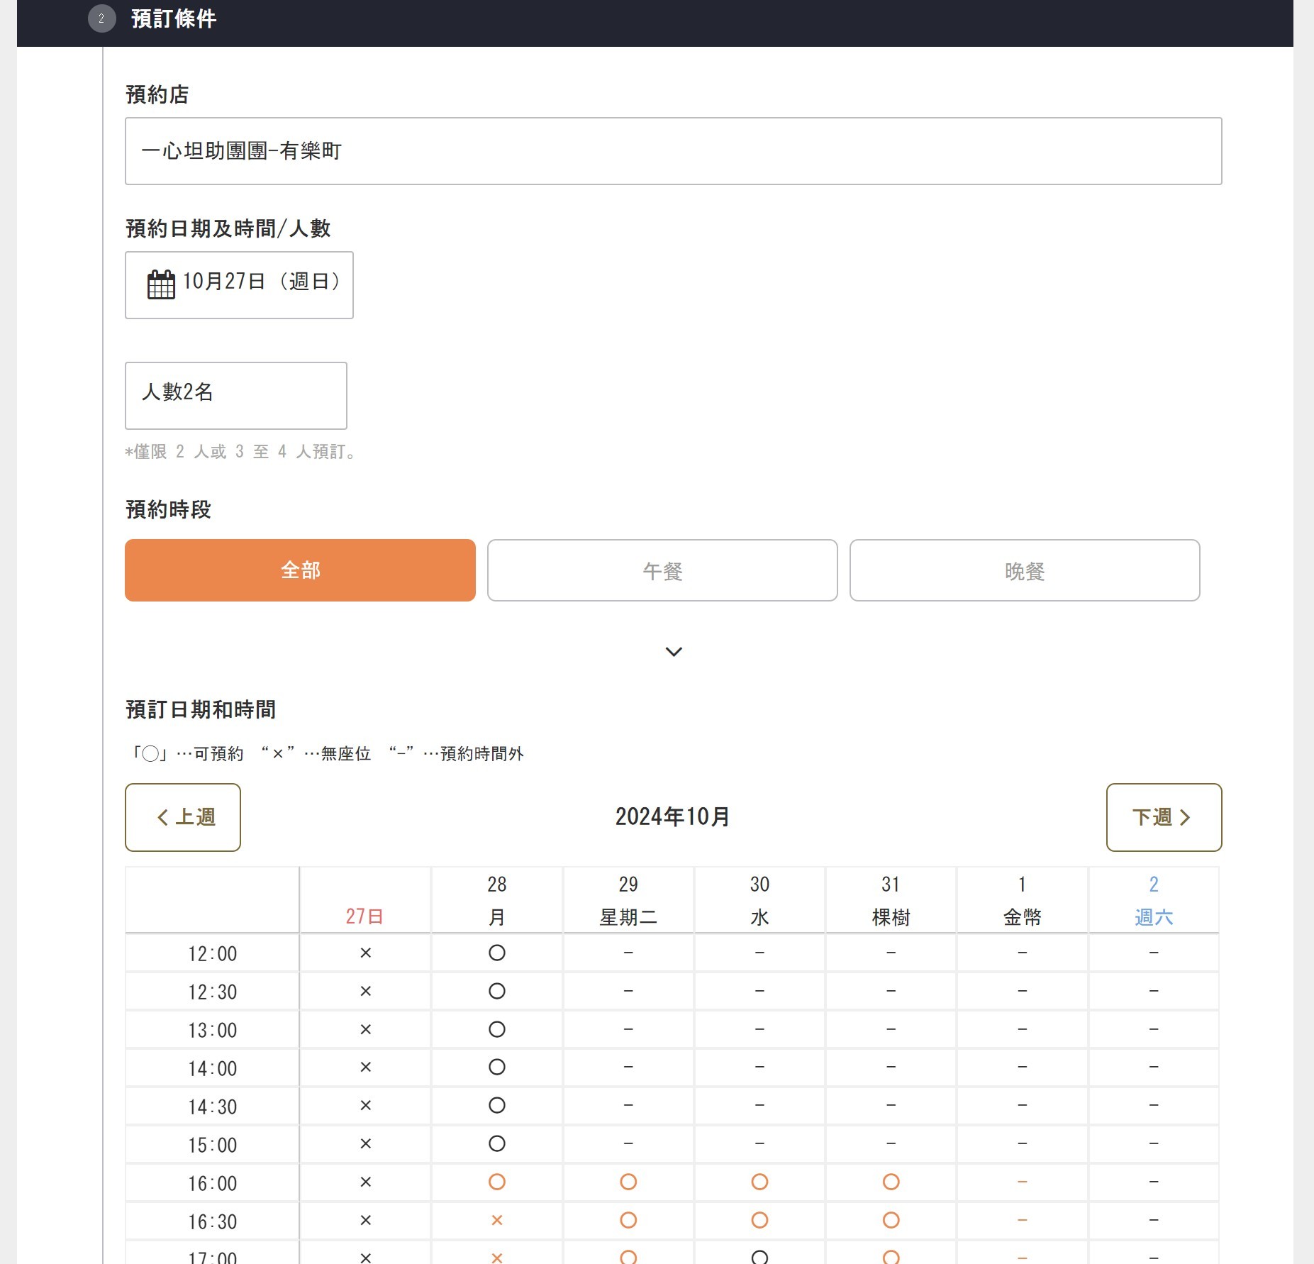1314x1264 pixels.
Task: Click the calendar icon in date field
Action: pos(161,284)
